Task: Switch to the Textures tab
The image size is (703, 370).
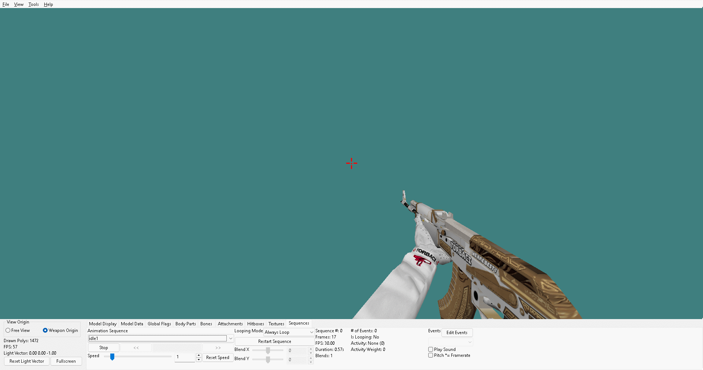Action: (x=276, y=324)
